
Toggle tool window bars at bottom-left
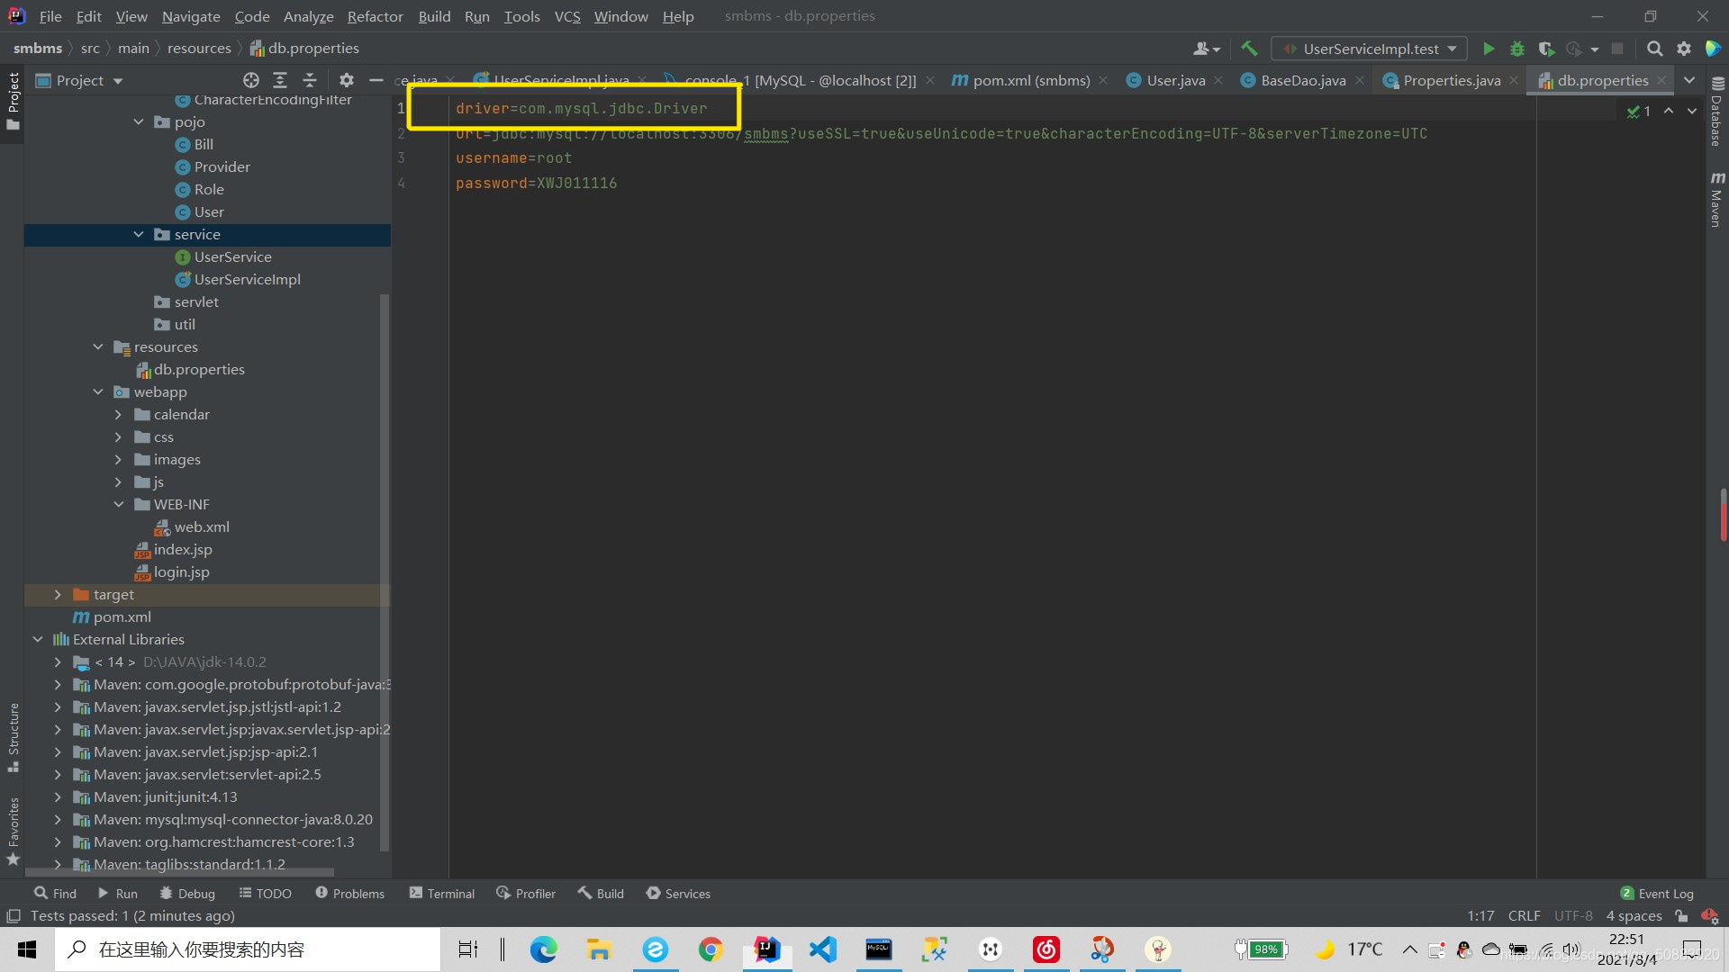(x=14, y=916)
